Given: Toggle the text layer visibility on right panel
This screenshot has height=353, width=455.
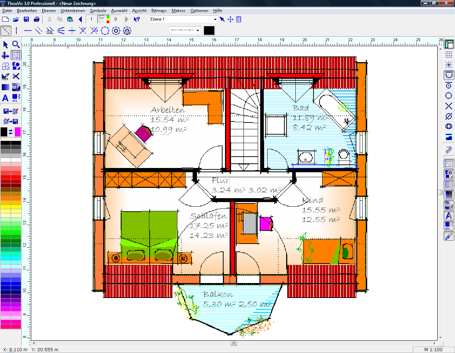Looking at the screenshot, I should click(x=449, y=215).
